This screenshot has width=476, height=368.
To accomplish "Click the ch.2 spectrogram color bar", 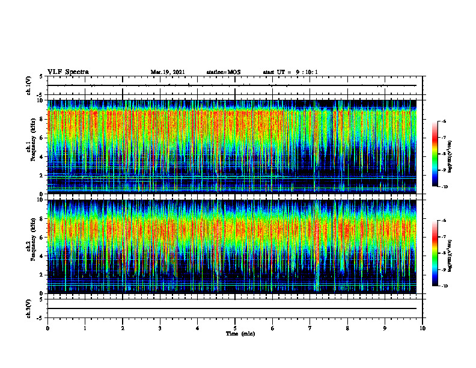I will tap(435, 253).
